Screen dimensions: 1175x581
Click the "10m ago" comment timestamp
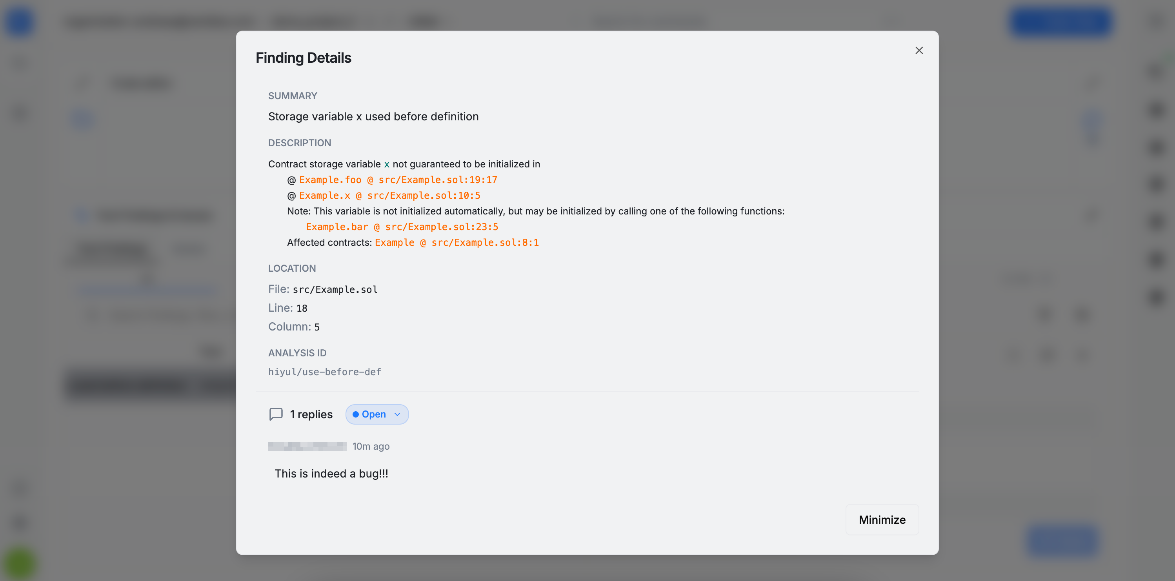pyautogui.click(x=370, y=447)
